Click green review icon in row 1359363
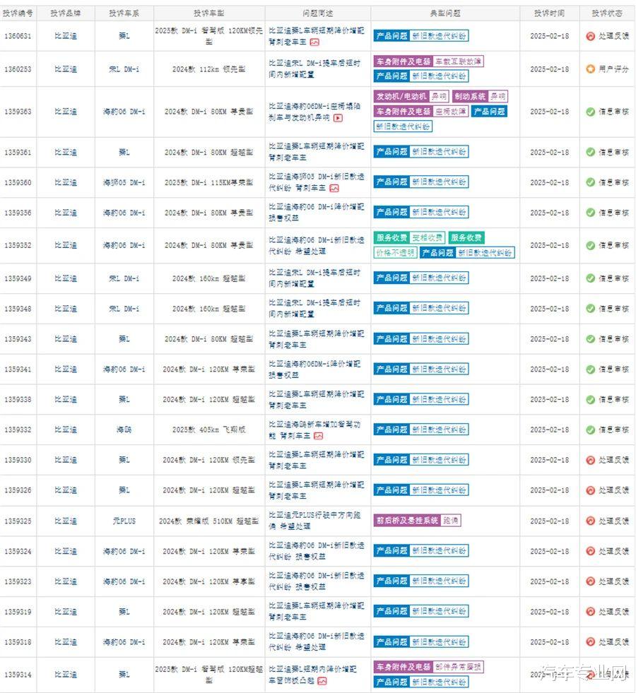Image resolution: width=636 pixels, height=693 pixels. tap(590, 112)
